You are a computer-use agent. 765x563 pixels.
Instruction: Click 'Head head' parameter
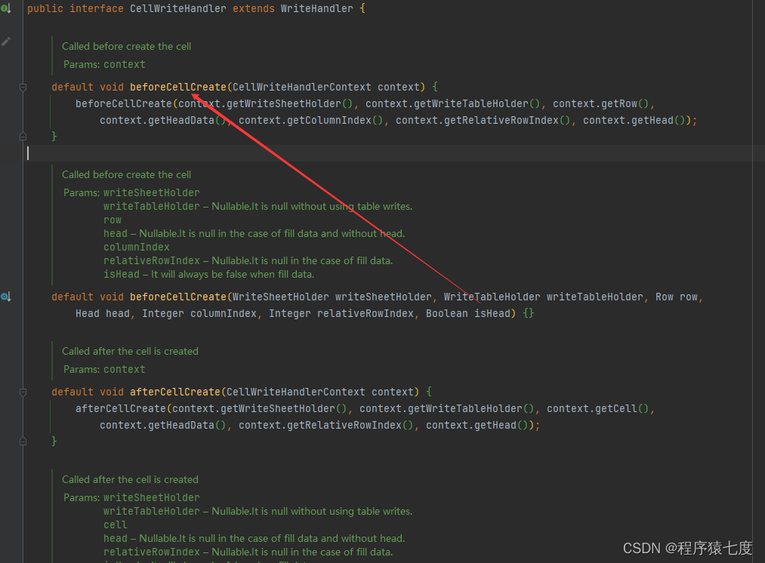point(103,313)
